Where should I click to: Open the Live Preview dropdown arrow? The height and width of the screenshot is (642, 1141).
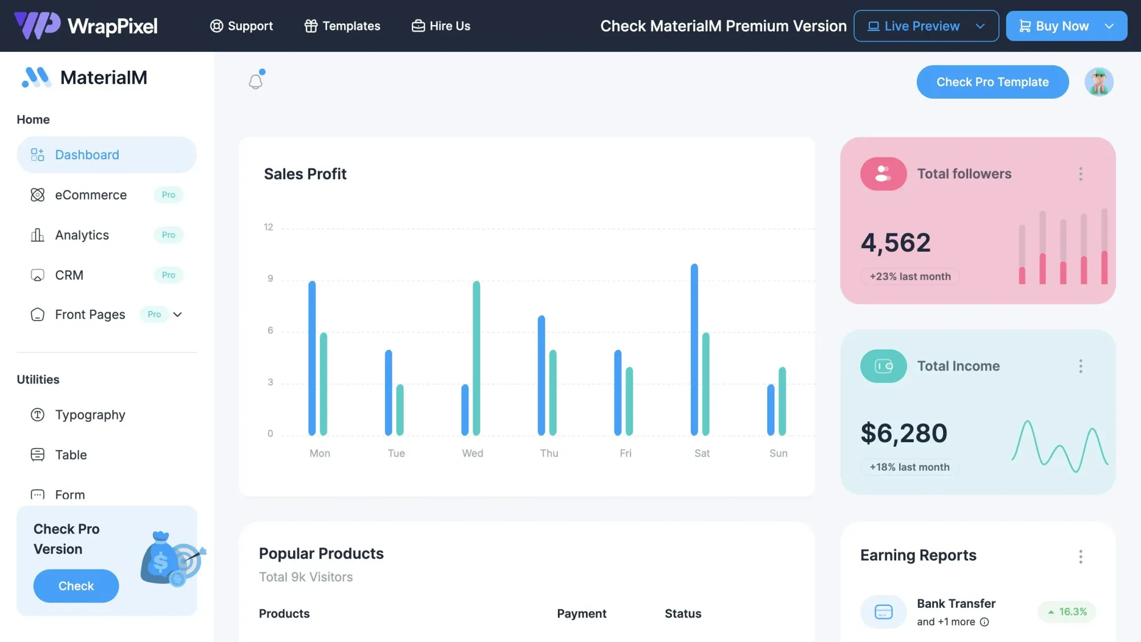coord(980,26)
